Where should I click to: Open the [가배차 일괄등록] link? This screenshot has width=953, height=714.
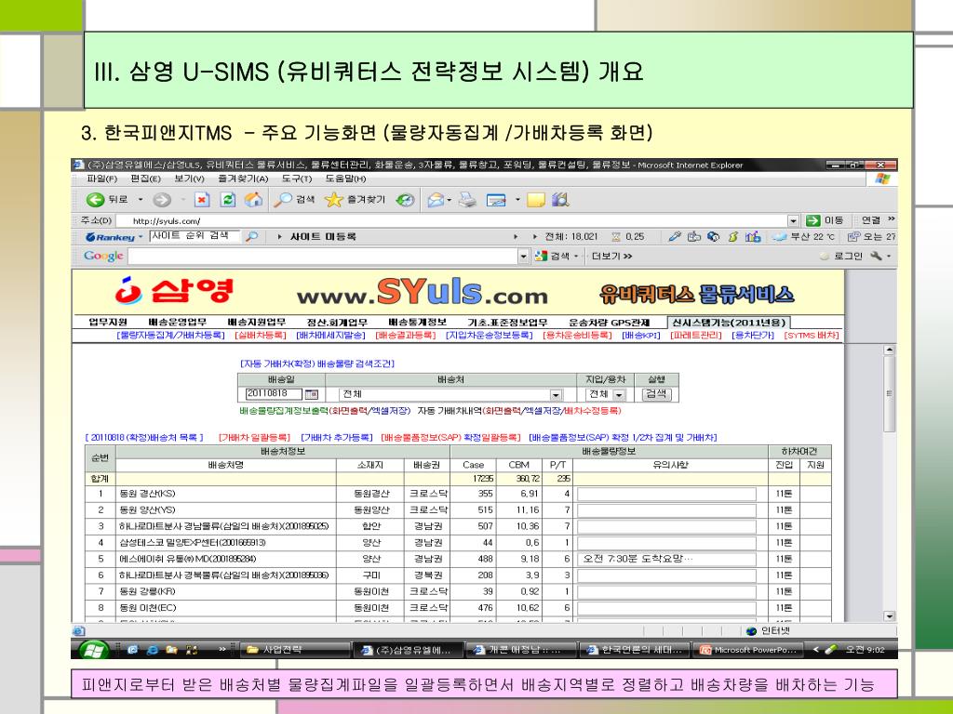(254, 437)
